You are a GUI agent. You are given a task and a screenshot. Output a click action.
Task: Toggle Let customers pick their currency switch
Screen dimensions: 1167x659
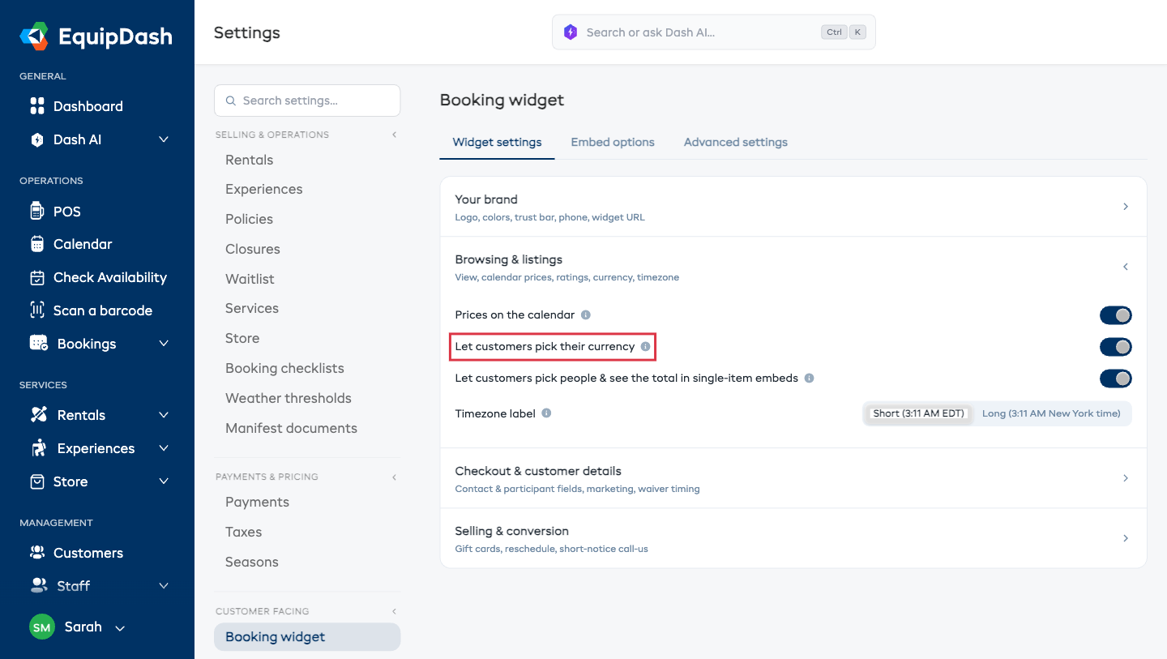point(1116,347)
